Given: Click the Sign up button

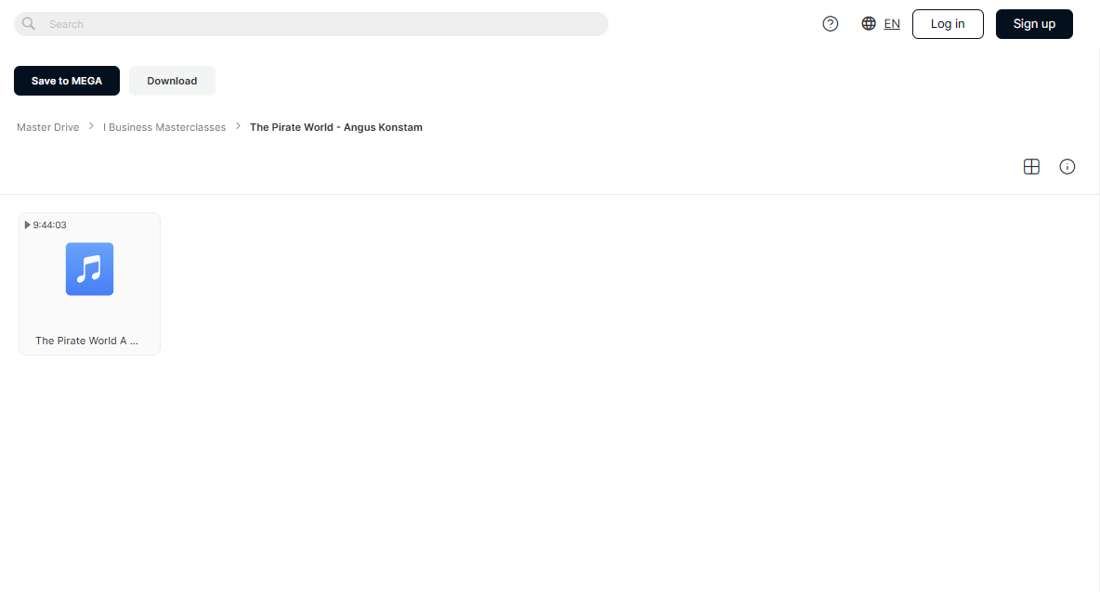Looking at the screenshot, I should pyautogui.click(x=1034, y=24).
